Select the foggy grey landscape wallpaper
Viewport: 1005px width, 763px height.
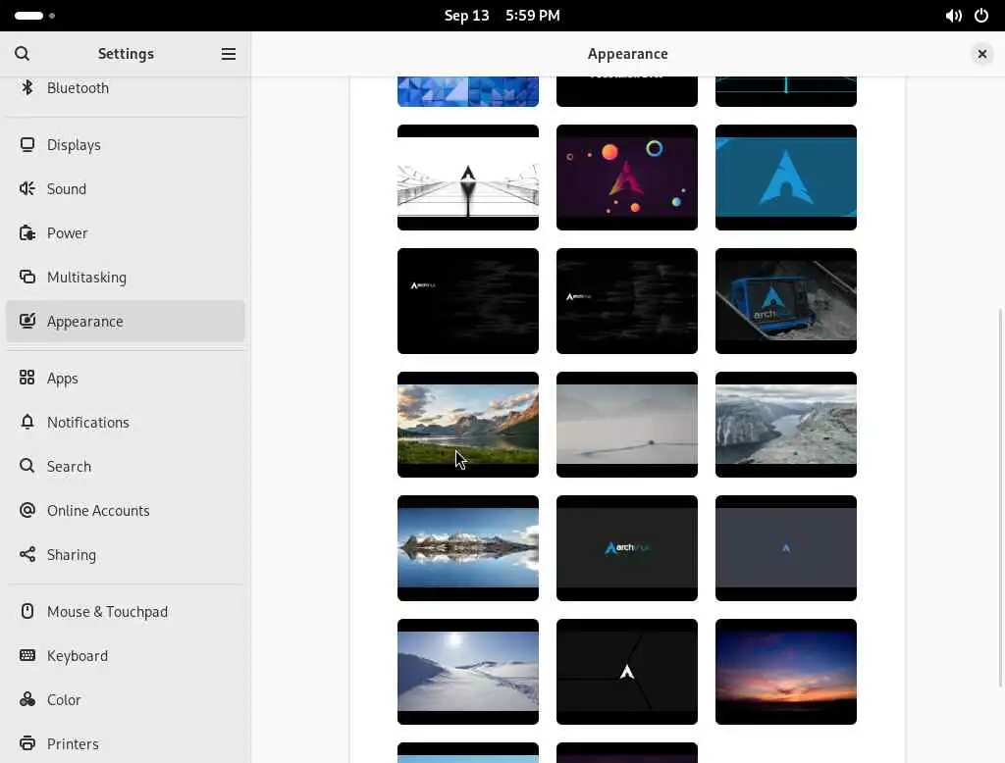pyautogui.click(x=627, y=425)
